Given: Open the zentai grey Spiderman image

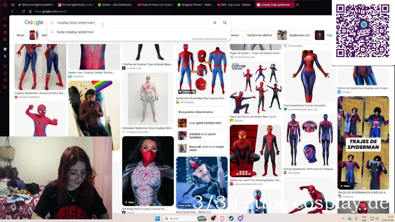Looking at the screenshot, I should (148, 99).
